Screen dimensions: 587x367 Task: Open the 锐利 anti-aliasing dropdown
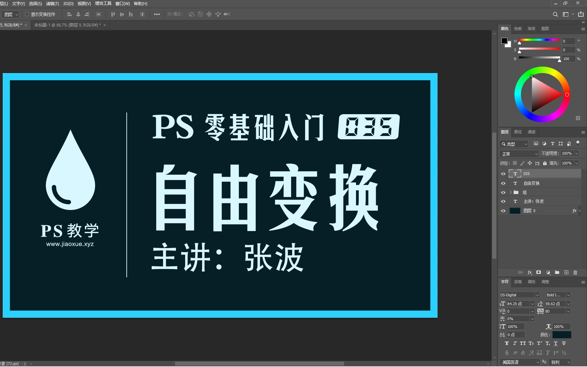561,362
